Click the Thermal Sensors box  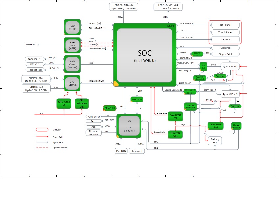93,133
